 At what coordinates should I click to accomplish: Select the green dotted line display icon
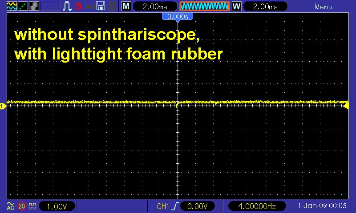22,7
